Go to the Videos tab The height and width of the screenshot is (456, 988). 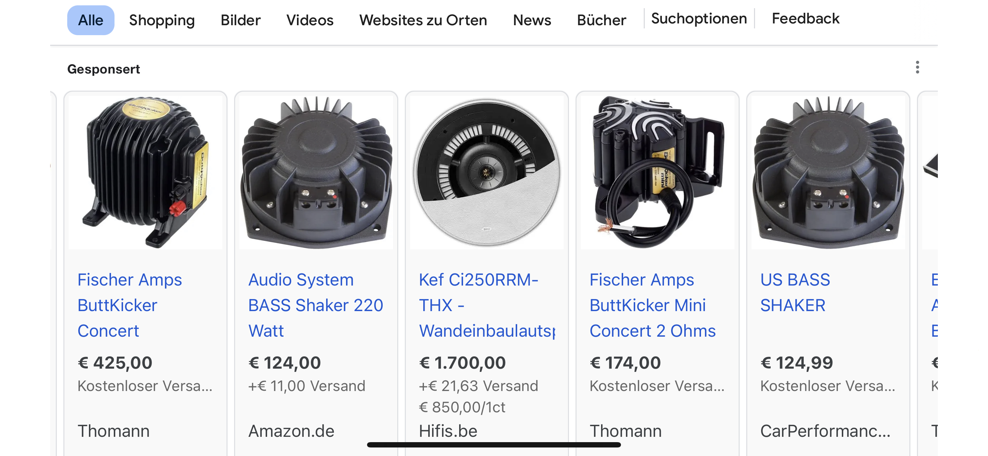[310, 20]
